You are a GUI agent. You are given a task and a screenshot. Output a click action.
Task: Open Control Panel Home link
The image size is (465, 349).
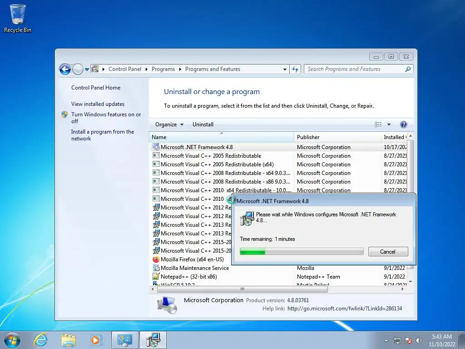[96, 88]
